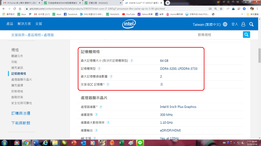Go to 產品規格 breadcrumb

34,35
